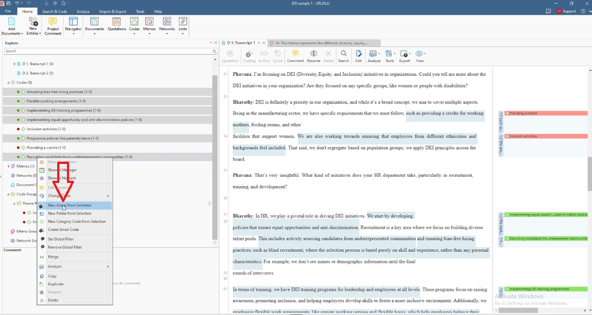
Task: Close the D 1: Transcript 1 tab
Action: click(264, 43)
